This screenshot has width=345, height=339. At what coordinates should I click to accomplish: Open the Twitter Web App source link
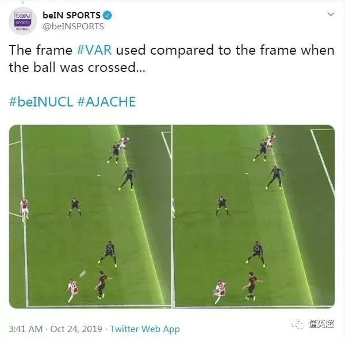(x=145, y=329)
